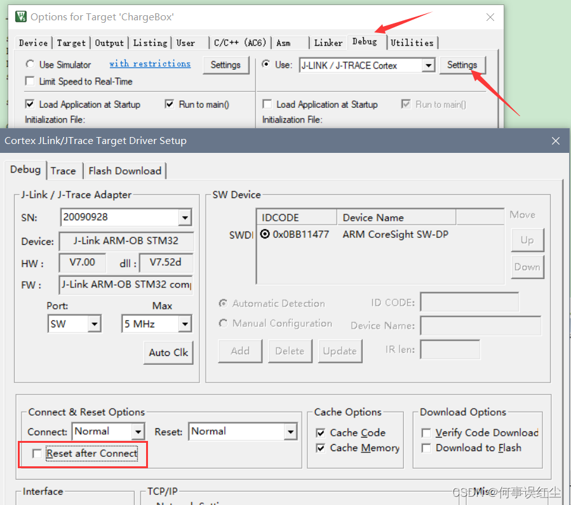Screen dimensions: 571x505
Task: Toggle simulator Run to main() checkbox
Action: (x=170, y=104)
